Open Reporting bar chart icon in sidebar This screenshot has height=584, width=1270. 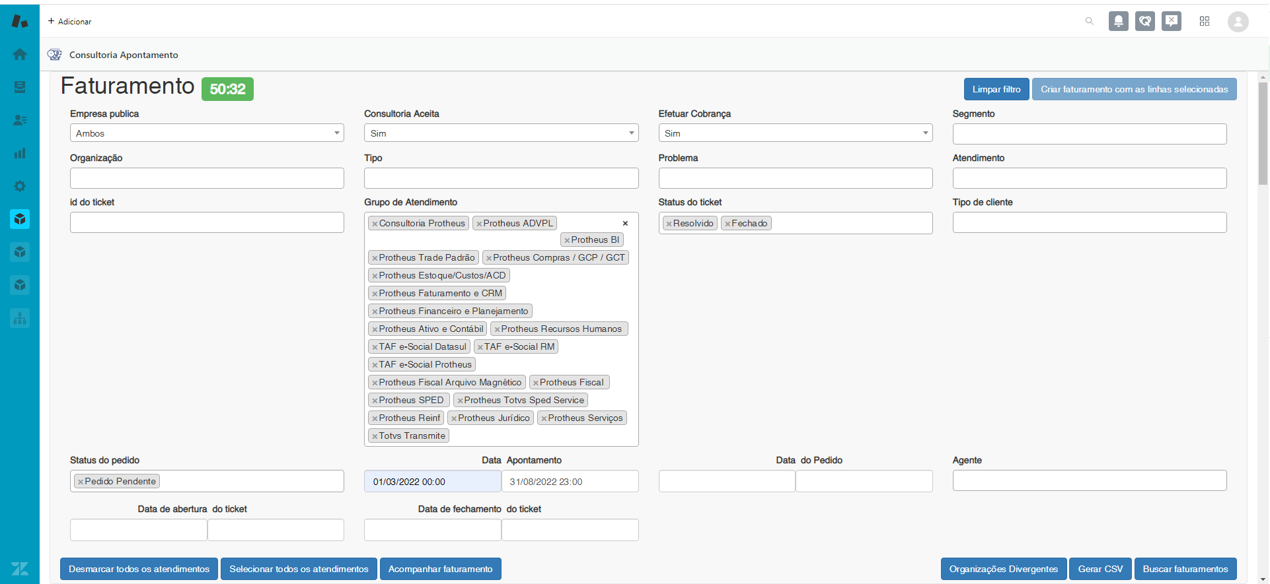pos(20,153)
